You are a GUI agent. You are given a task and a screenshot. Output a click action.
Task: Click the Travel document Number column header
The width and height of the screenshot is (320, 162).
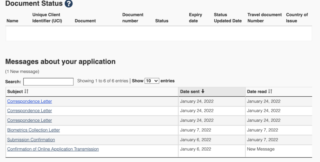[264, 18]
